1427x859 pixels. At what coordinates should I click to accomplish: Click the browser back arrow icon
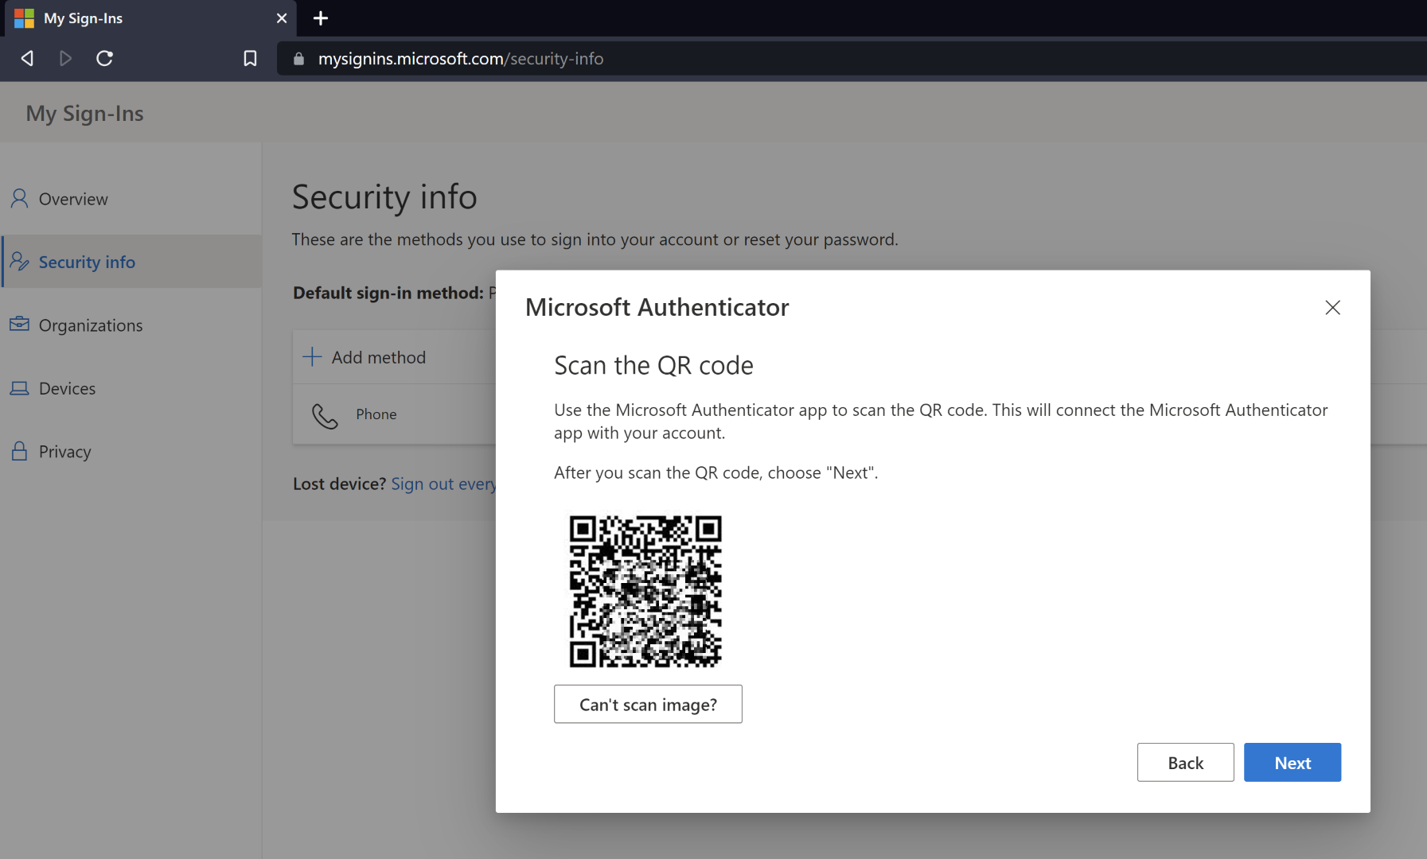(27, 58)
